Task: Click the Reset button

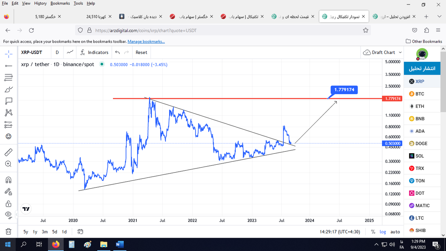Action: click(x=141, y=52)
